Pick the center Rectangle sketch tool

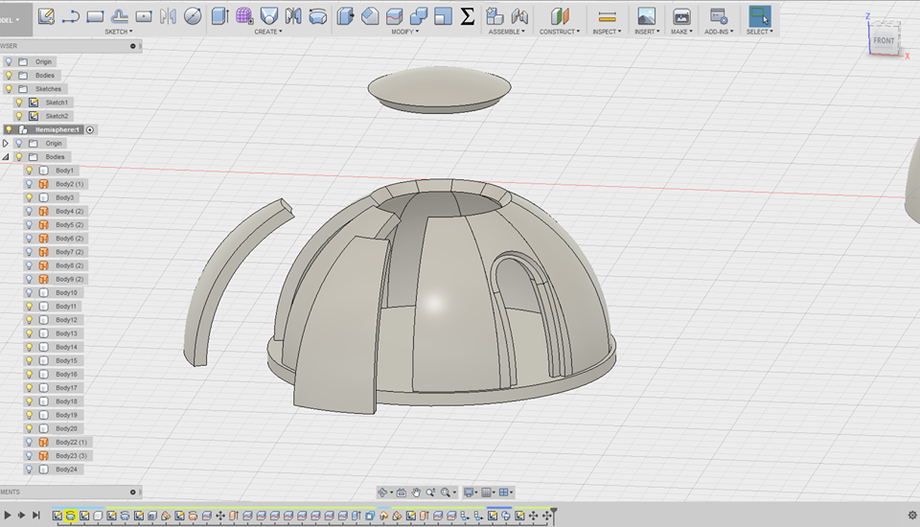[x=144, y=16]
